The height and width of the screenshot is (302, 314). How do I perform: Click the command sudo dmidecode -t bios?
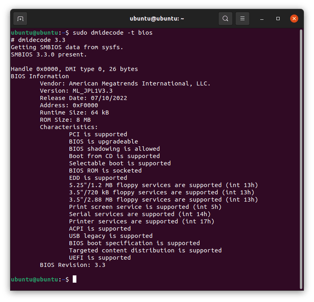(112, 33)
